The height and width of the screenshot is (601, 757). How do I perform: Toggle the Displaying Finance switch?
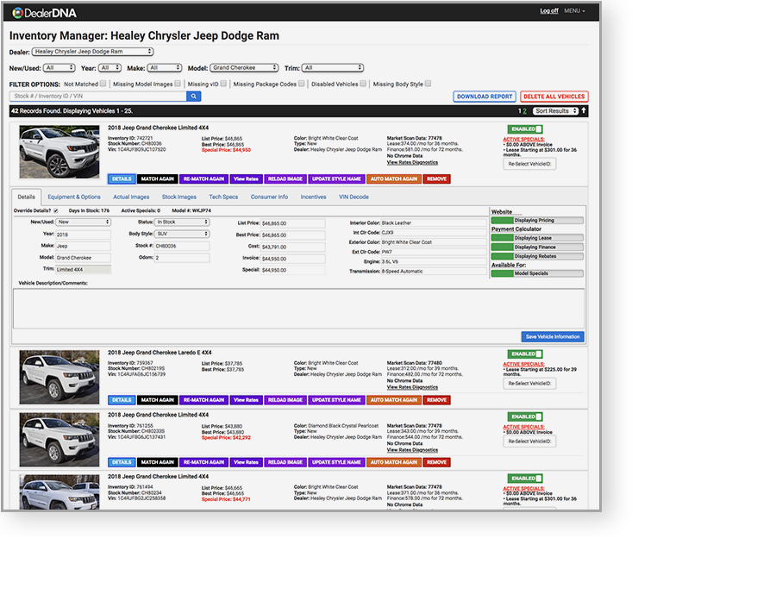click(x=537, y=247)
